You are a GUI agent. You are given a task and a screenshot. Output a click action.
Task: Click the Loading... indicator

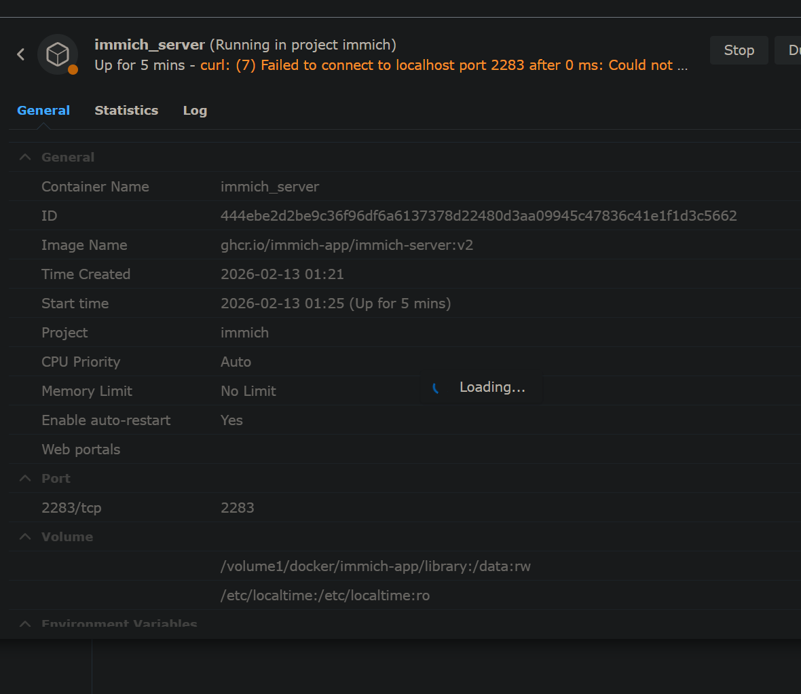pyautogui.click(x=481, y=387)
